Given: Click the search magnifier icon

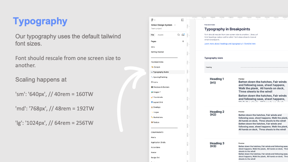Looking at the screenshot, I should click(178, 35).
